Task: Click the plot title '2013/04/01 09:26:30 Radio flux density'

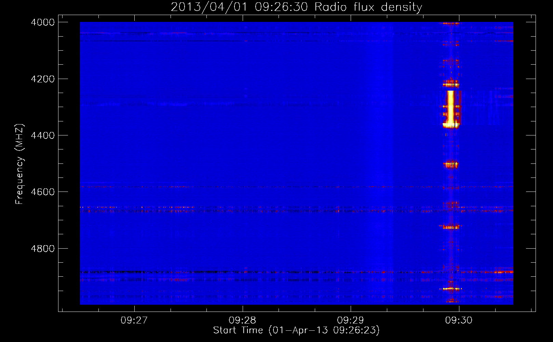Action: click(x=296, y=7)
